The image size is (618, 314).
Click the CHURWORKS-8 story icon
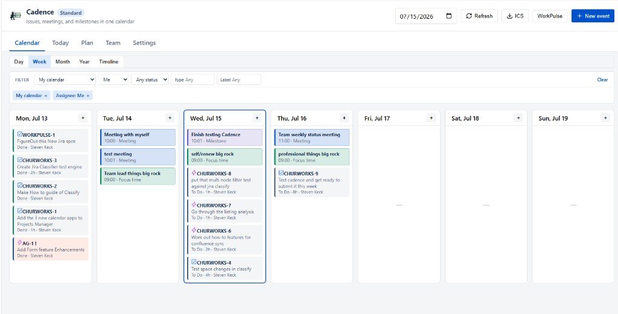194,173
